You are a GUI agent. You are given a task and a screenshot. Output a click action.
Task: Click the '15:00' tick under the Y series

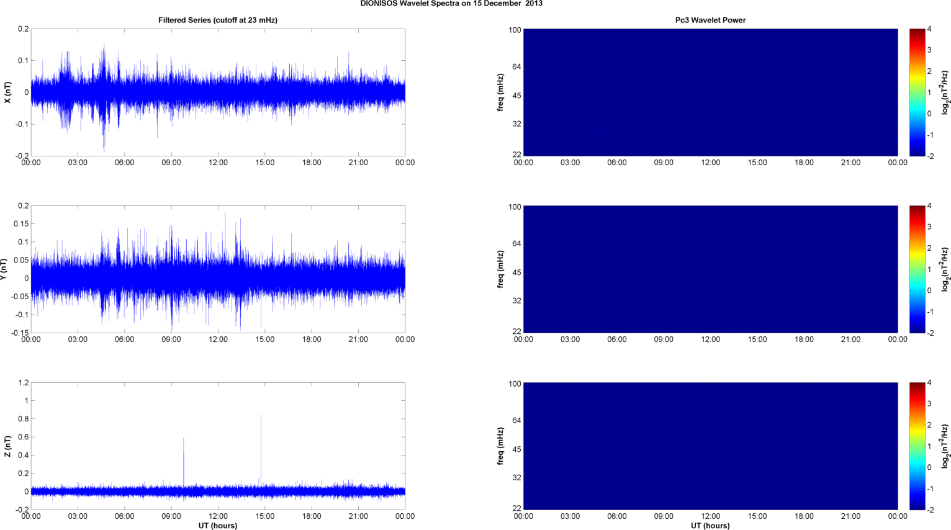(x=265, y=339)
